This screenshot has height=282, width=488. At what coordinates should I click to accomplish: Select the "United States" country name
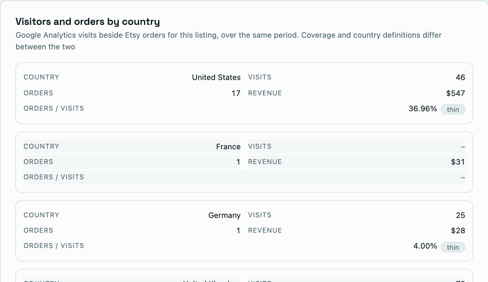[x=216, y=78]
